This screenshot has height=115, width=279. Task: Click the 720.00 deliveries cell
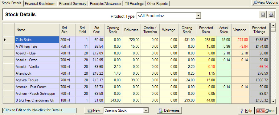tap(131, 40)
